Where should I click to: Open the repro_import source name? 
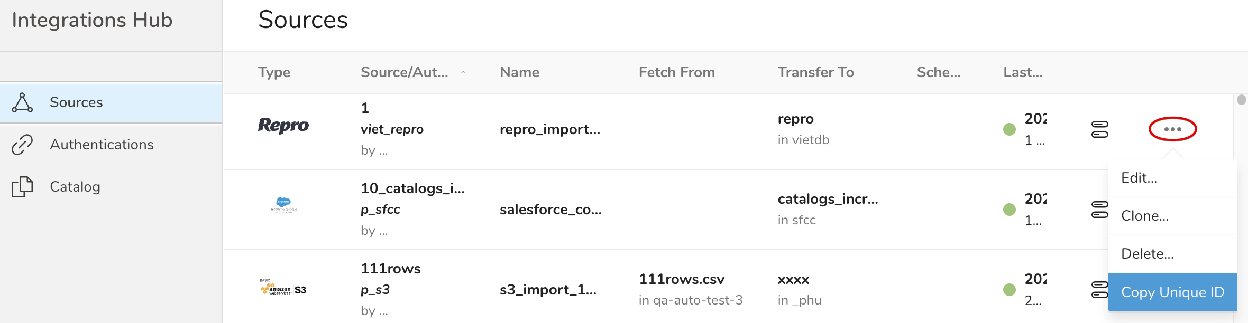click(x=550, y=129)
